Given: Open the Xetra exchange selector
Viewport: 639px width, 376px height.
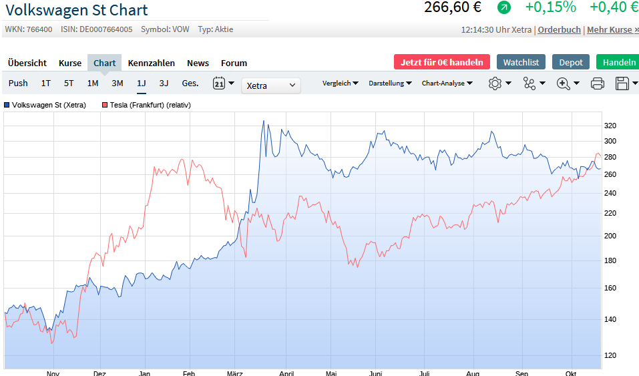Looking at the screenshot, I should coord(271,85).
